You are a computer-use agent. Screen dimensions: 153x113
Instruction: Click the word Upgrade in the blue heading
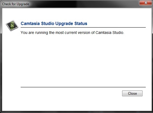click(64, 24)
